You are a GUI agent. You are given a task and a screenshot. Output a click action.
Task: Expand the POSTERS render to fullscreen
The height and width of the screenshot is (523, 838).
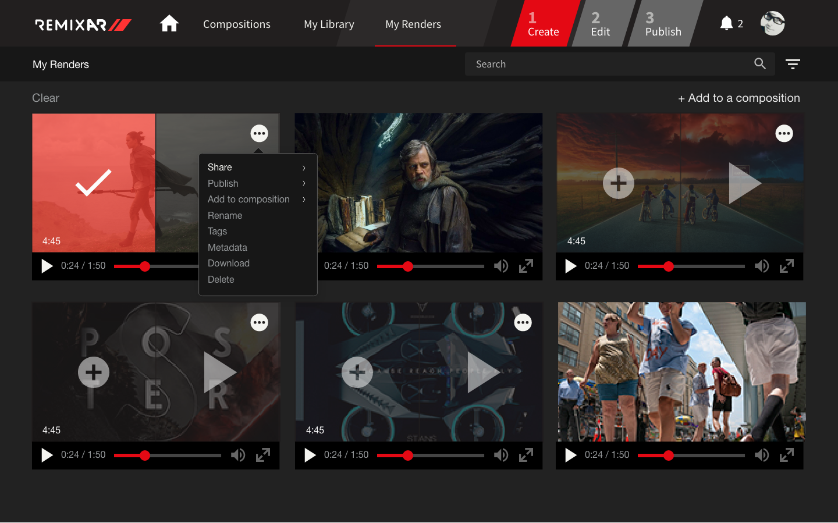(x=263, y=455)
